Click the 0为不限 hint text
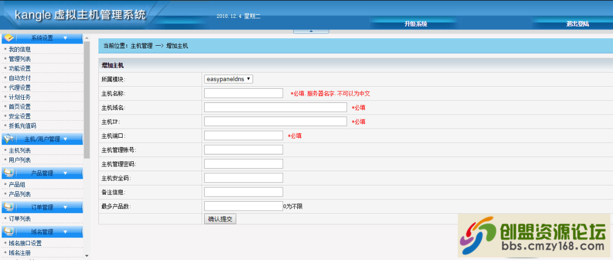The height and width of the screenshot is (260, 613). (x=293, y=206)
